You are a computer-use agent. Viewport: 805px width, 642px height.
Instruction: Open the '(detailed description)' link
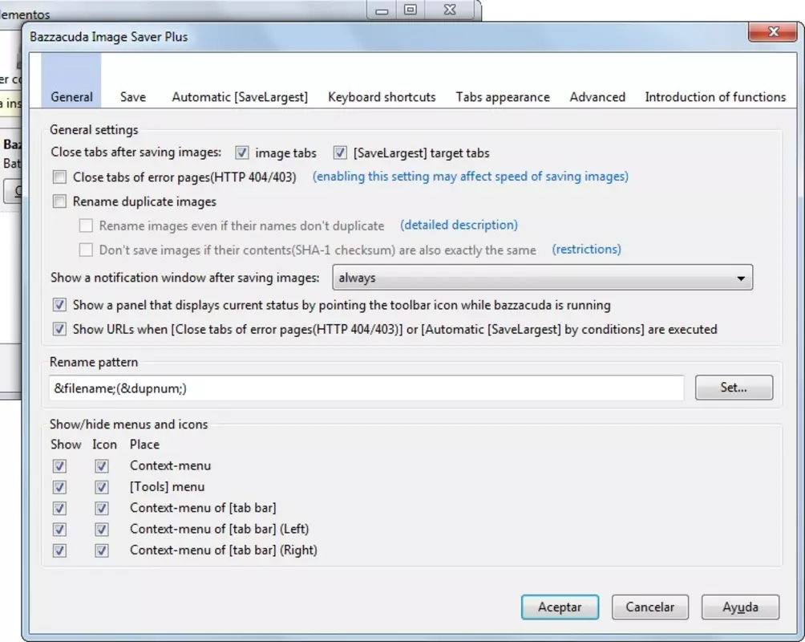(459, 226)
